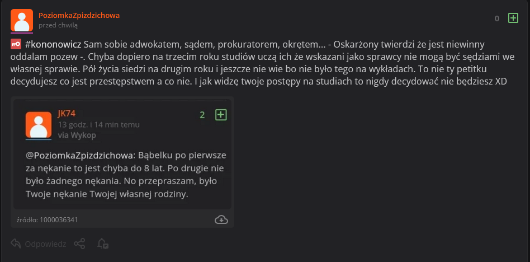Click the cloud download icon

[x=221, y=219]
